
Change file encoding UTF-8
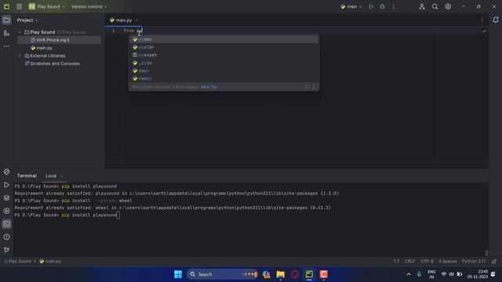[427, 261]
